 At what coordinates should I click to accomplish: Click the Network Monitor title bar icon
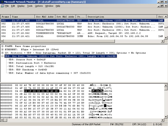[2, 2]
